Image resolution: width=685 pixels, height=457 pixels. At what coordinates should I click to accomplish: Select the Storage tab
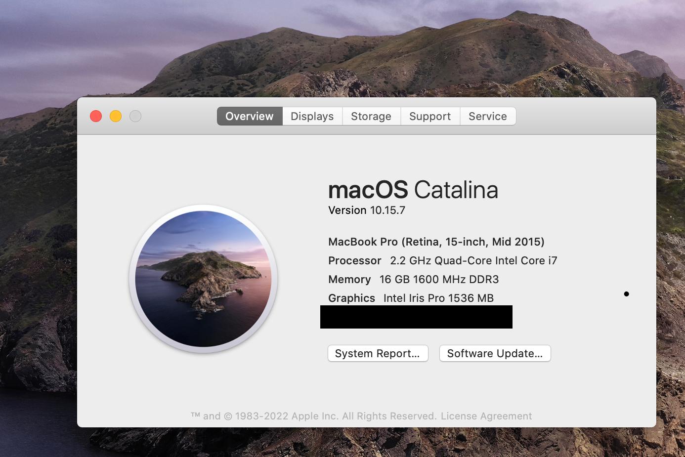pos(371,116)
